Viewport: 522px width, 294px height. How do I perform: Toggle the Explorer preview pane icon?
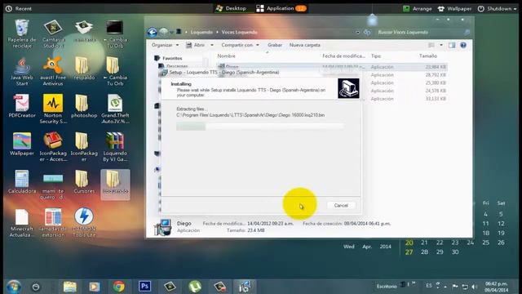click(452, 45)
